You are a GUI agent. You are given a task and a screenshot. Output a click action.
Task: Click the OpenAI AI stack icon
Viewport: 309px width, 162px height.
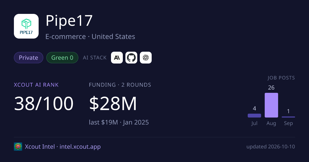(146, 58)
